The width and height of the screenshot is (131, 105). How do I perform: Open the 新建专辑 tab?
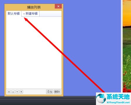(30, 14)
